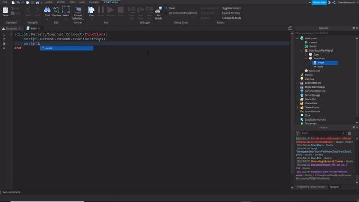The width and height of the screenshot is (359, 202).
Task: Click Collapse All Folds action
Action: pos(231,18)
